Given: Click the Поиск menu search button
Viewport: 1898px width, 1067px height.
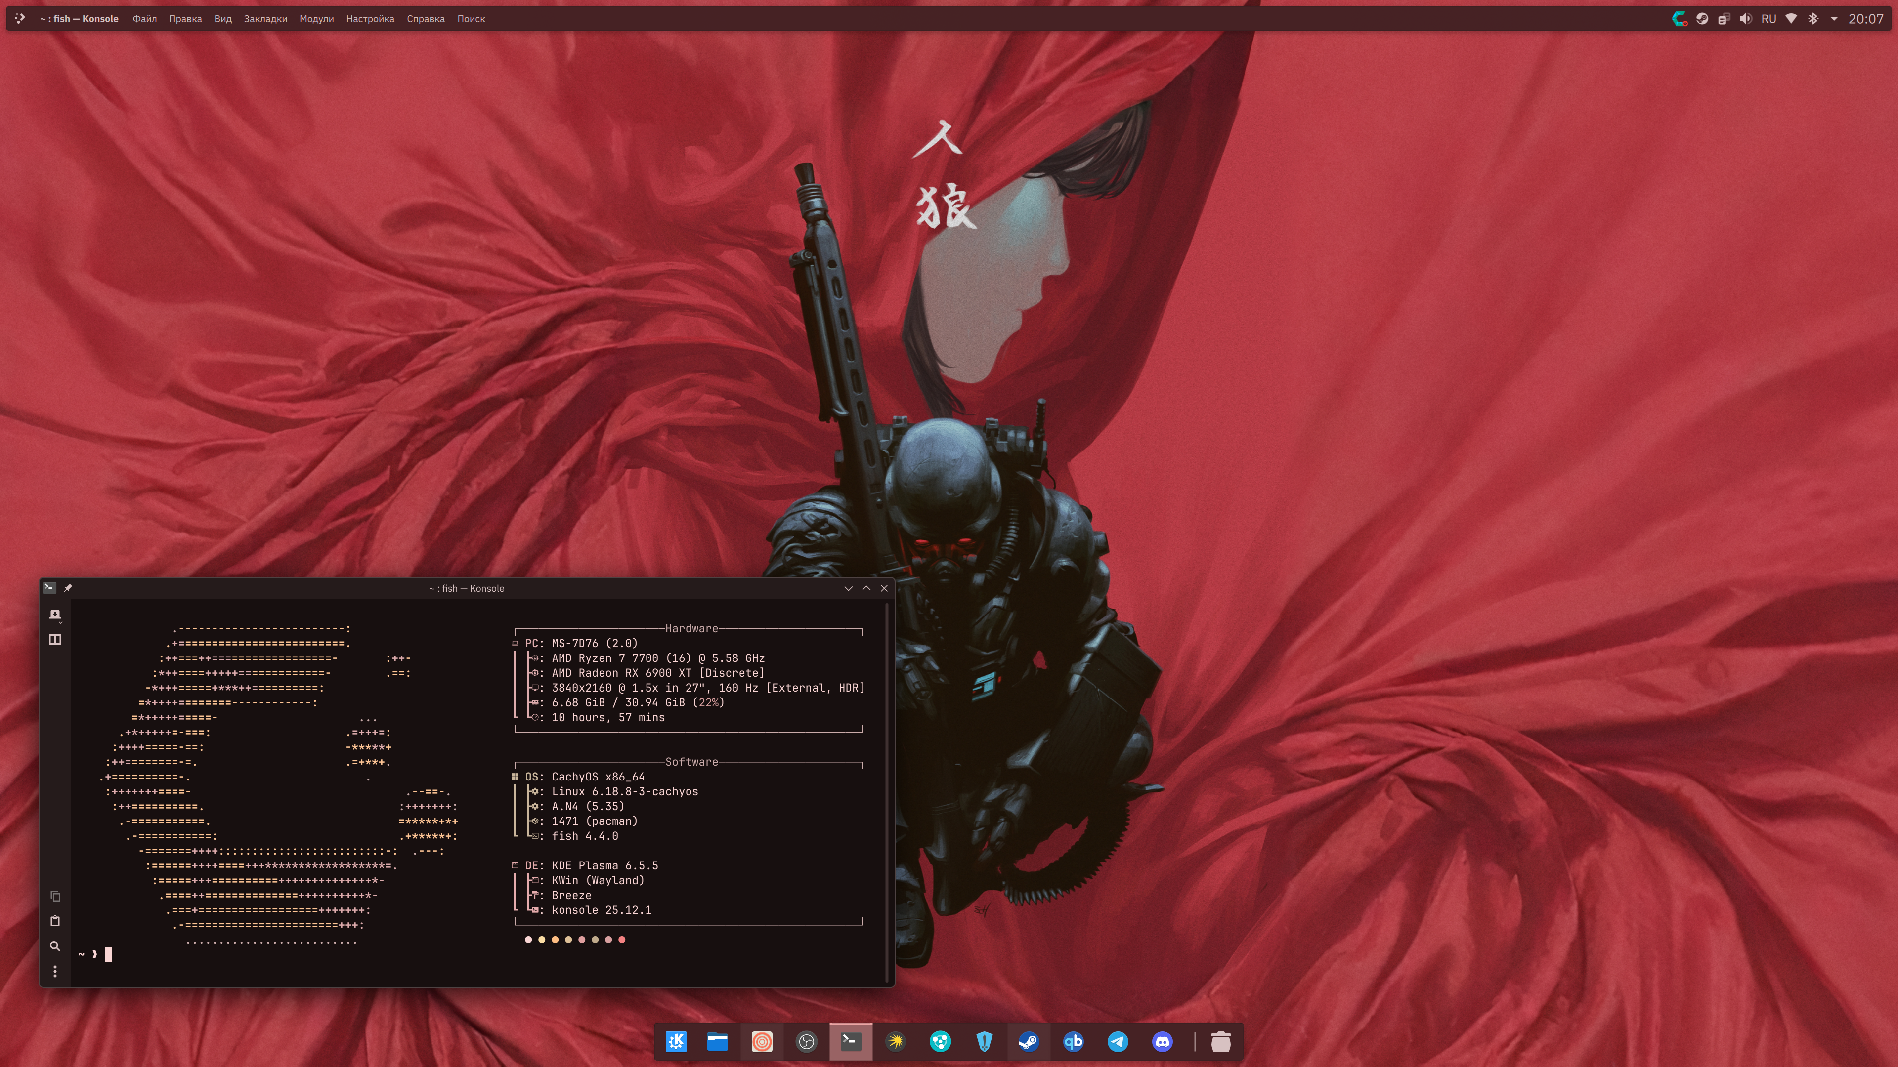Looking at the screenshot, I should (x=470, y=18).
